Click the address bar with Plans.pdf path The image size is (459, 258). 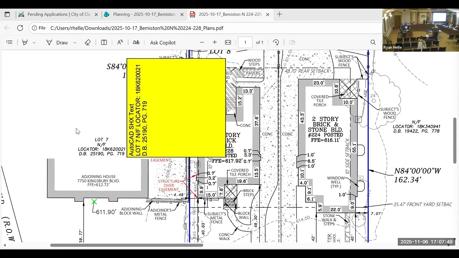click(x=137, y=28)
